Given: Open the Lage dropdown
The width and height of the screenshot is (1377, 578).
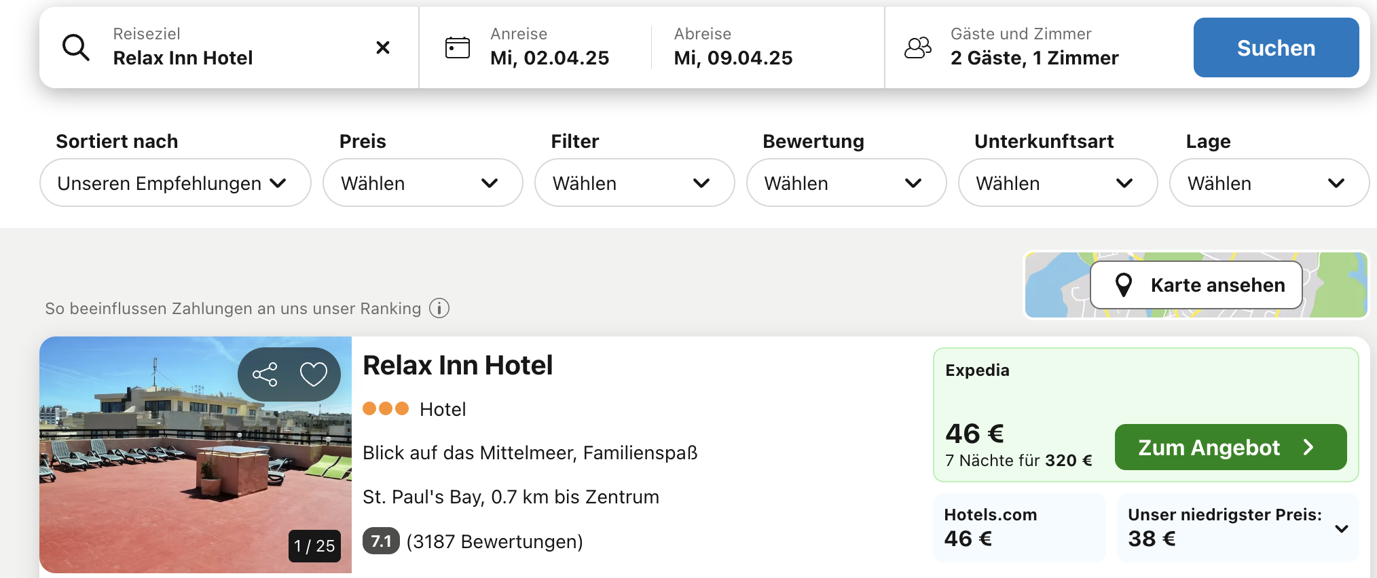Looking at the screenshot, I should tap(1269, 182).
